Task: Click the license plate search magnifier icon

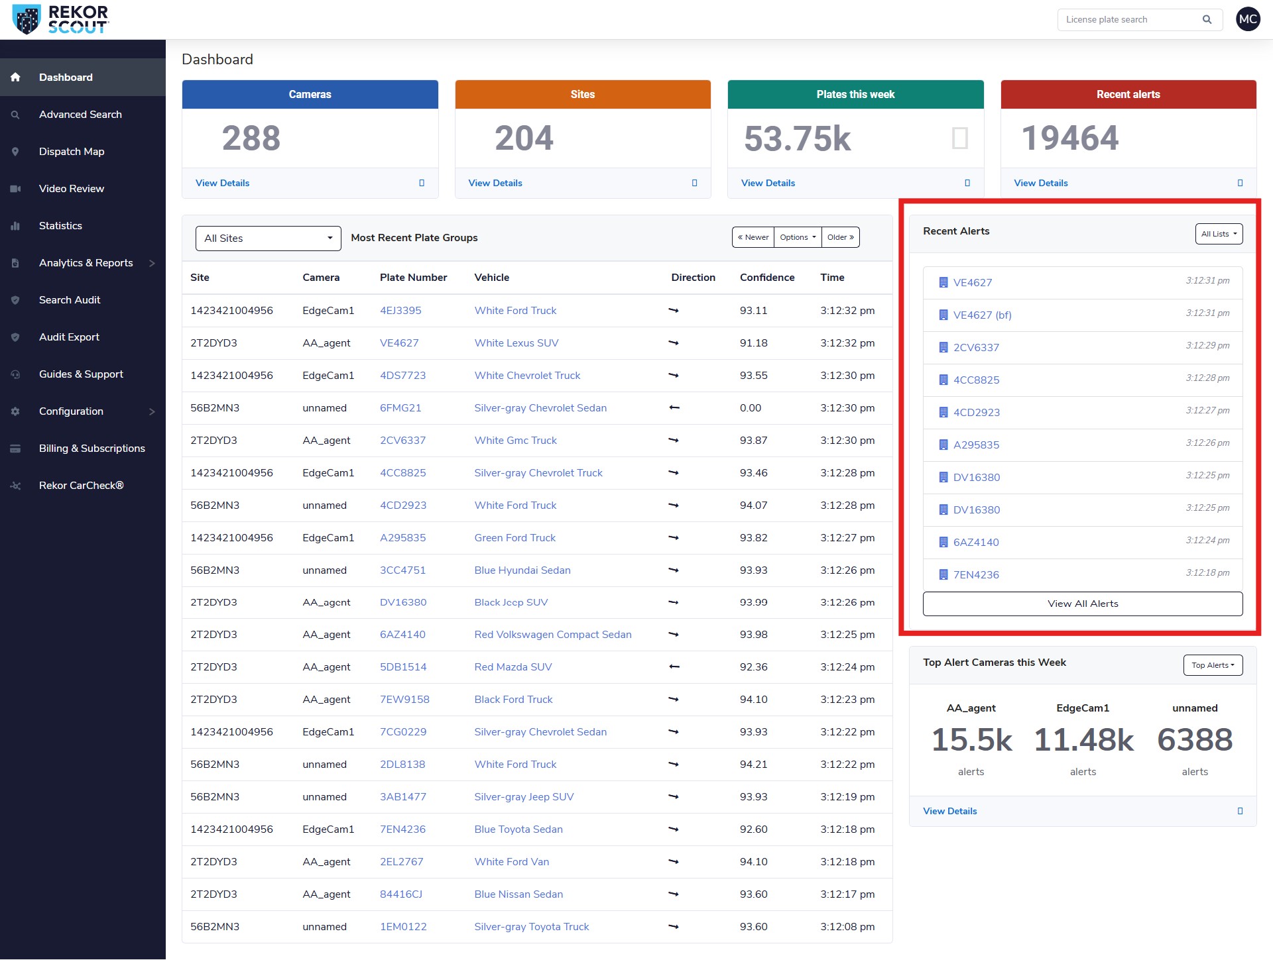Action: tap(1207, 19)
